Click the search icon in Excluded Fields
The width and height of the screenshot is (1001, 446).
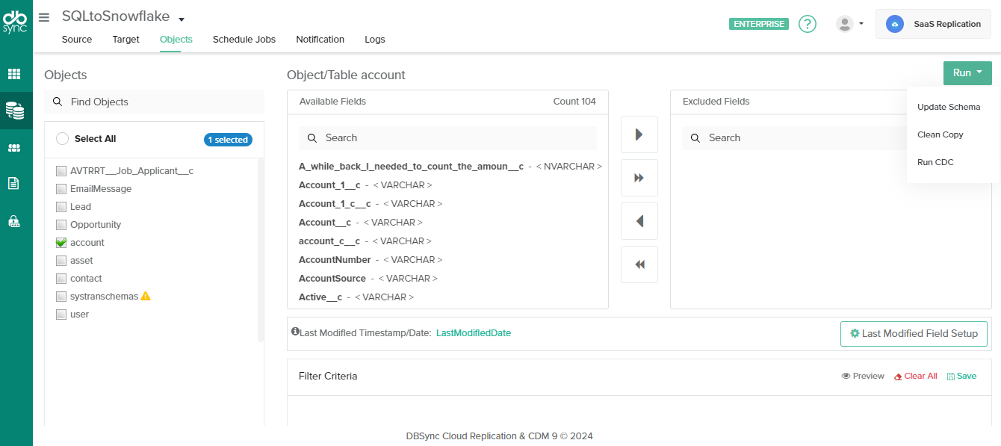pyautogui.click(x=695, y=138)
